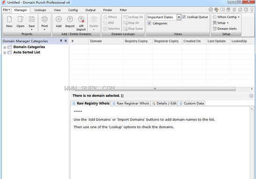
Task: Select the Details / Edit tab
Action: (x=164, y=103)
